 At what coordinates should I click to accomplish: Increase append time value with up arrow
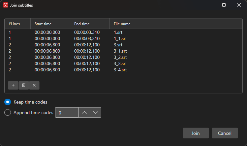[84, 112]
